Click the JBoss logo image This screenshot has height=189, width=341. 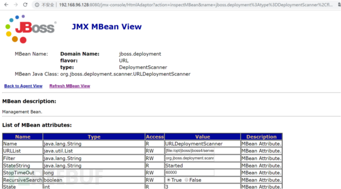(31, 29)
